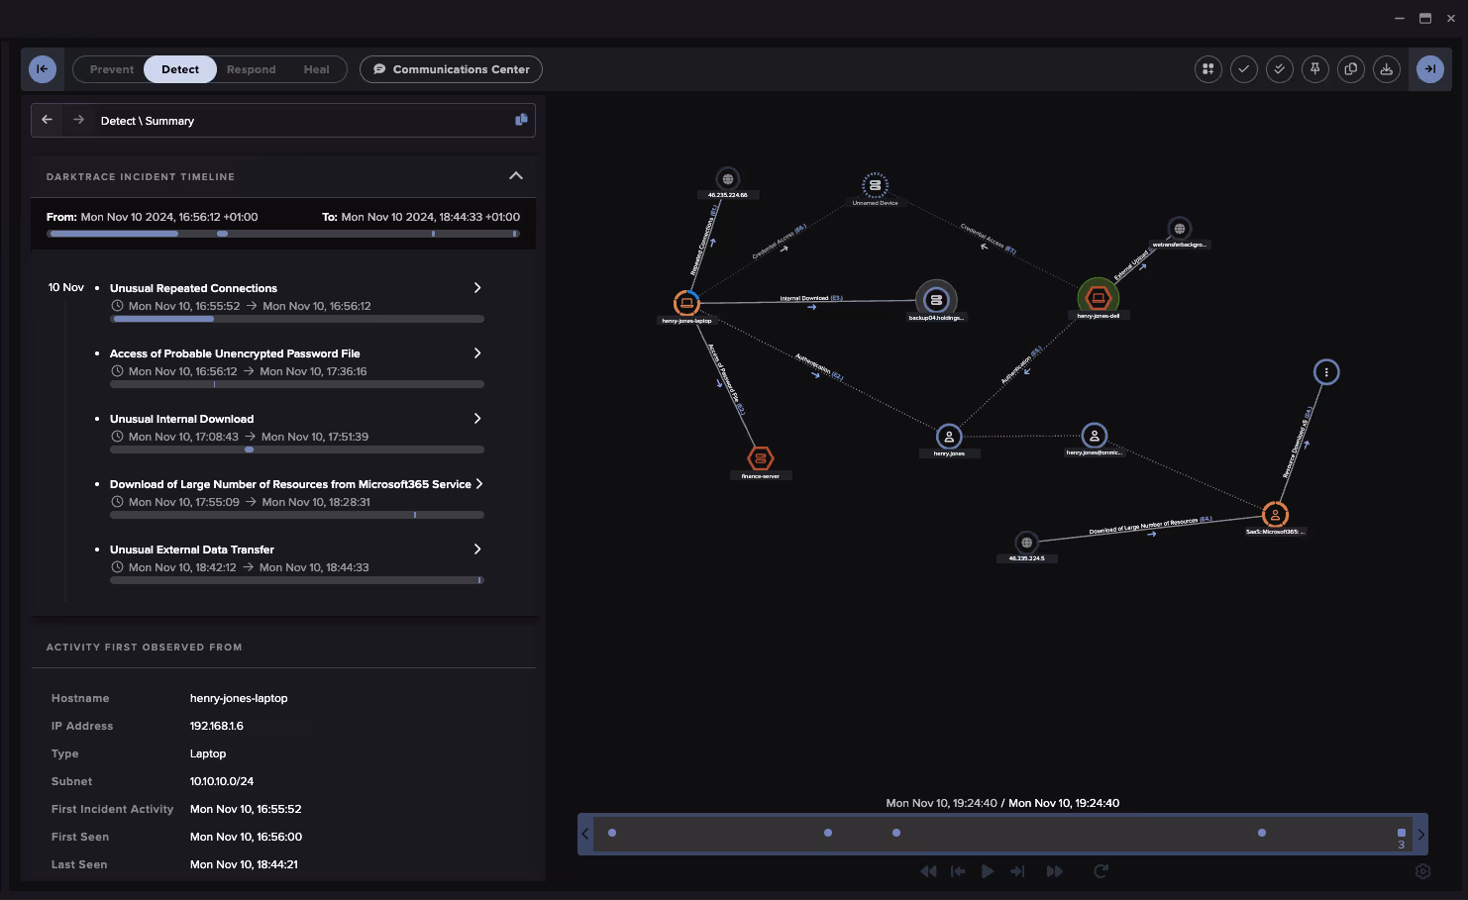Play the incident graph timeline
The width and height of the screenshot is (1468, 900).
[988, 871]
